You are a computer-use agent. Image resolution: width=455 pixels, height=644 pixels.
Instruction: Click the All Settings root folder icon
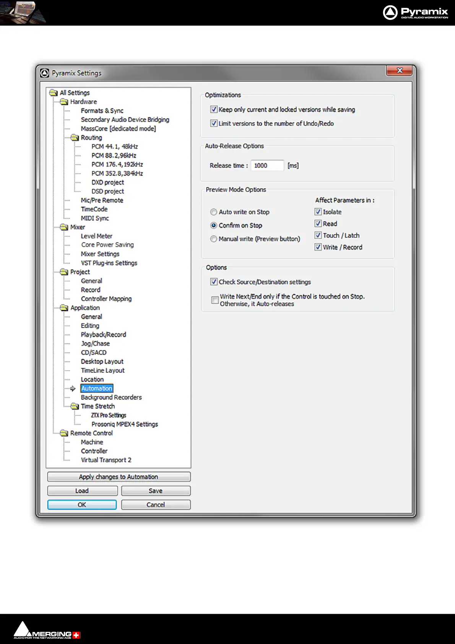click(x=54, y=93)
